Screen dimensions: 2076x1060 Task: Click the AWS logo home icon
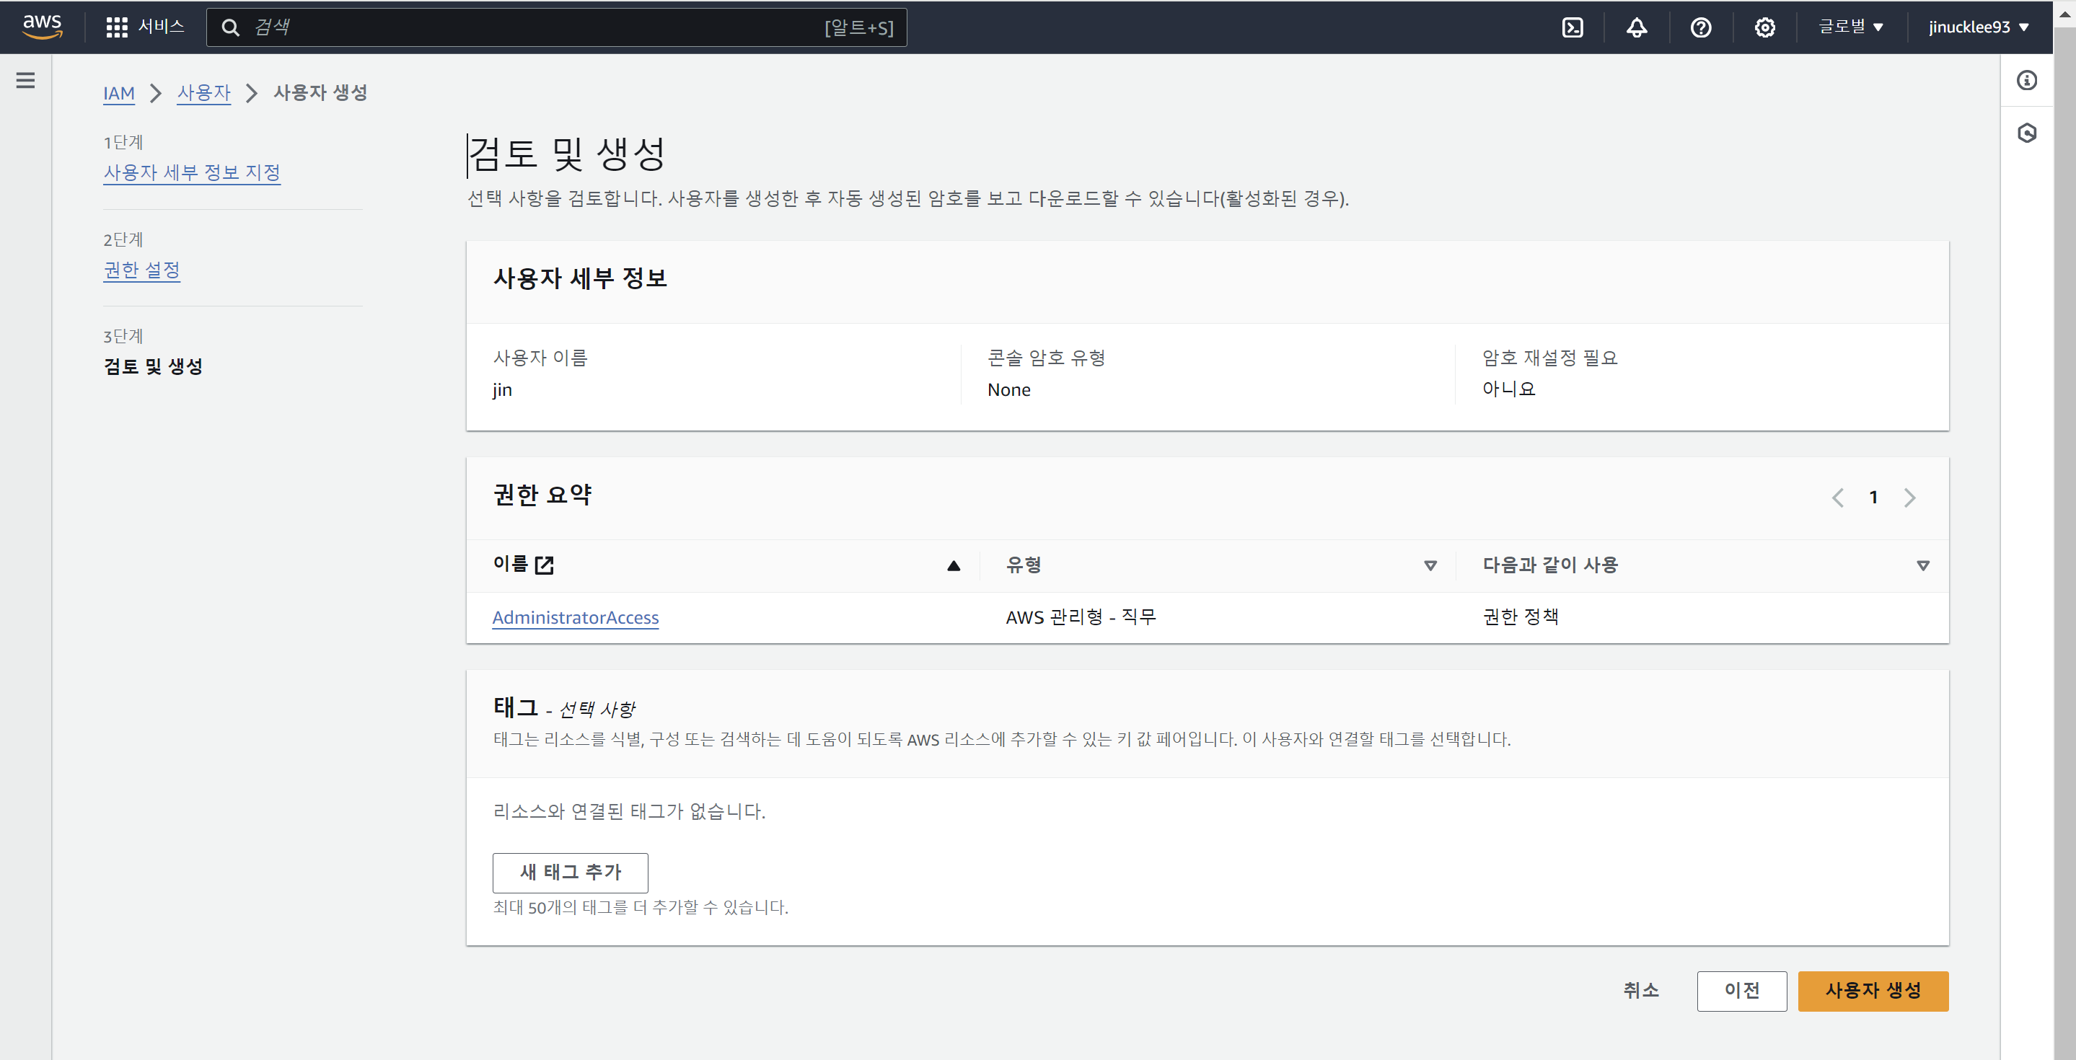pos(42,27)
